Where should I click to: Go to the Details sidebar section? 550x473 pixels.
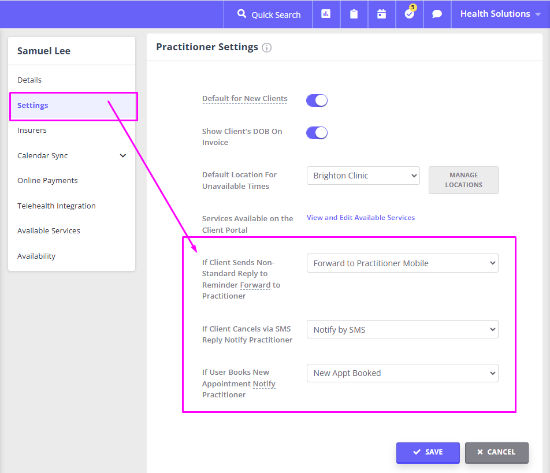31,80
